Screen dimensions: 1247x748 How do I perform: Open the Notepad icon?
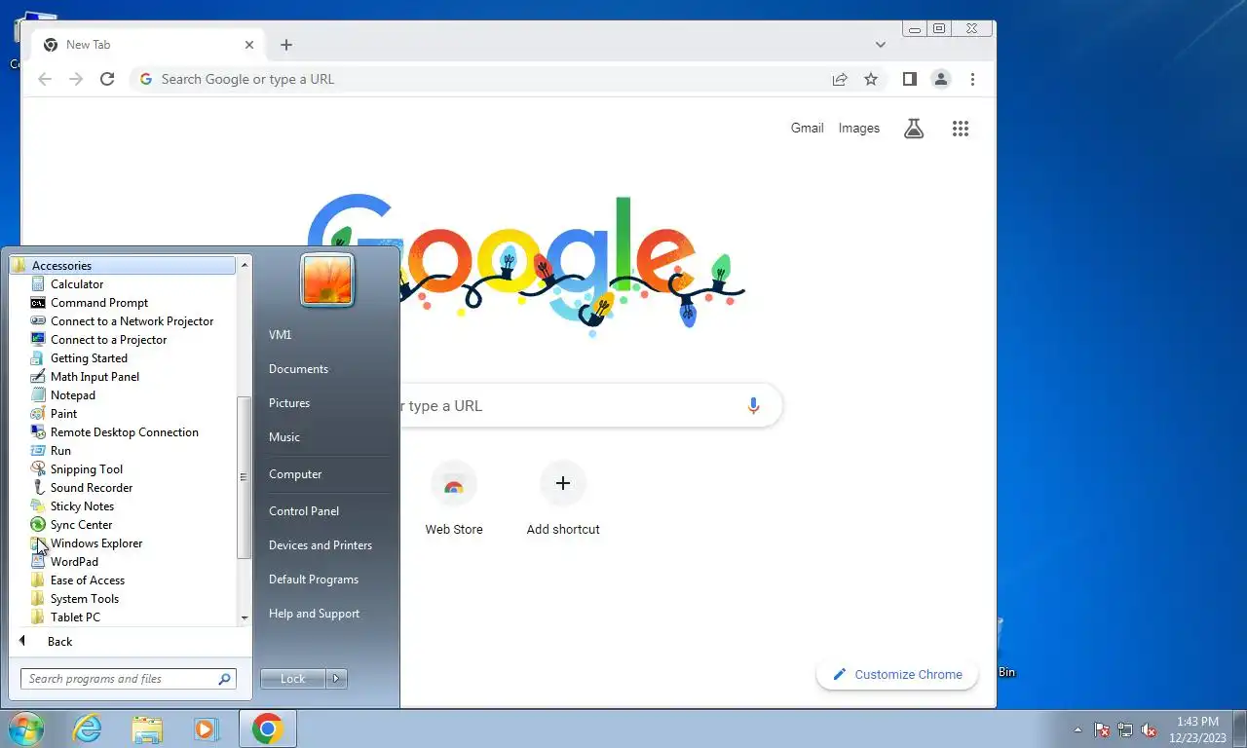(38, 395)
